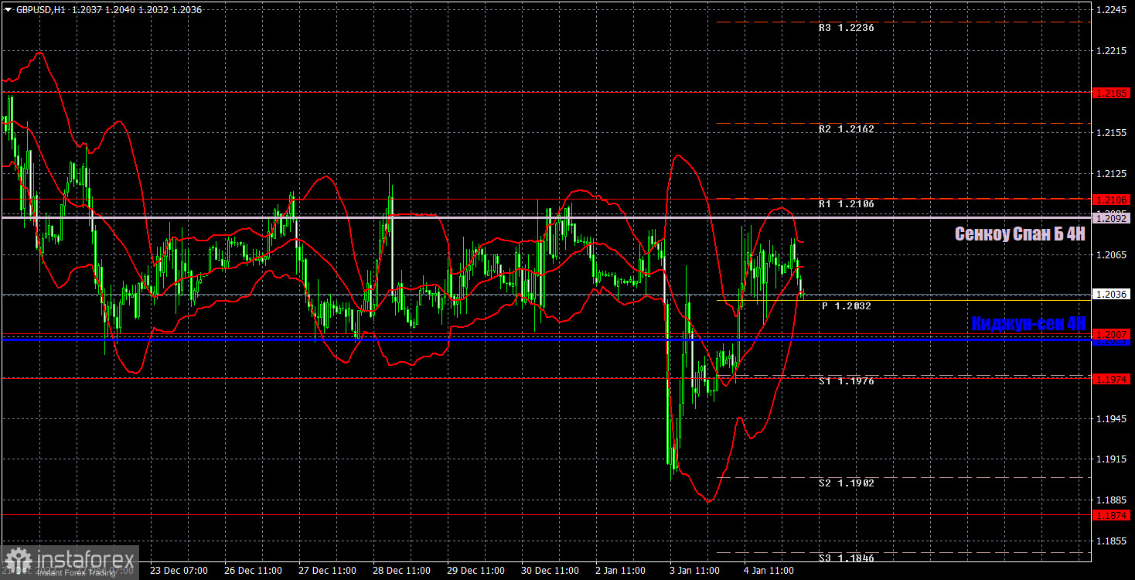The height and width of the screenshot is (580, 1135).
Task: Click the instaforex logo
Action: (x=70, y=562)
